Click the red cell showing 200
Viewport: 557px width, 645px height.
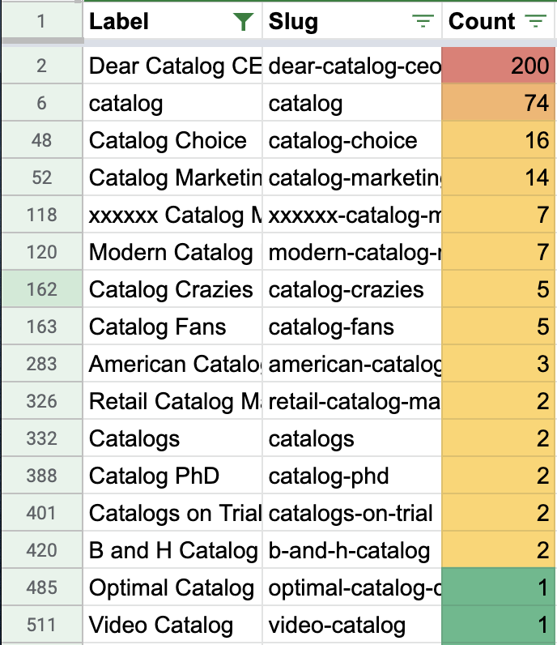[499, 66]
